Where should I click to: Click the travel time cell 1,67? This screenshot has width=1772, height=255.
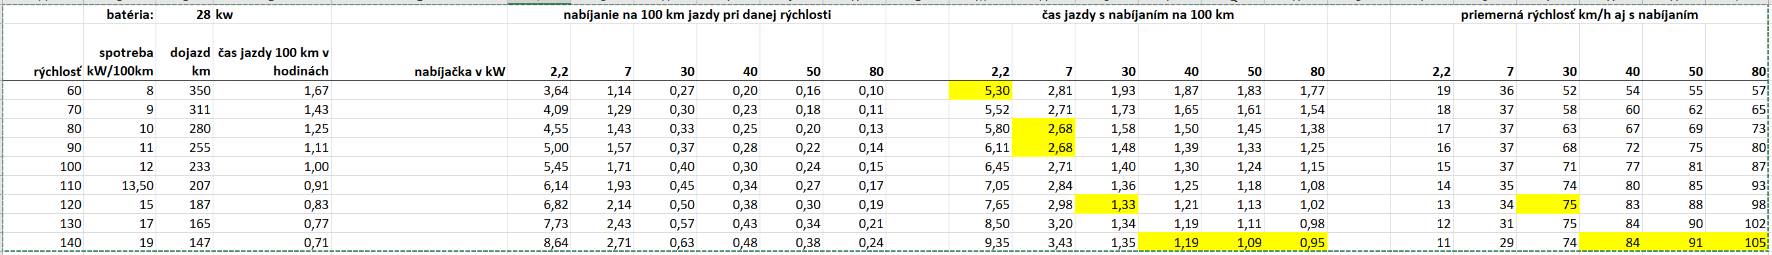pos(272,90)
